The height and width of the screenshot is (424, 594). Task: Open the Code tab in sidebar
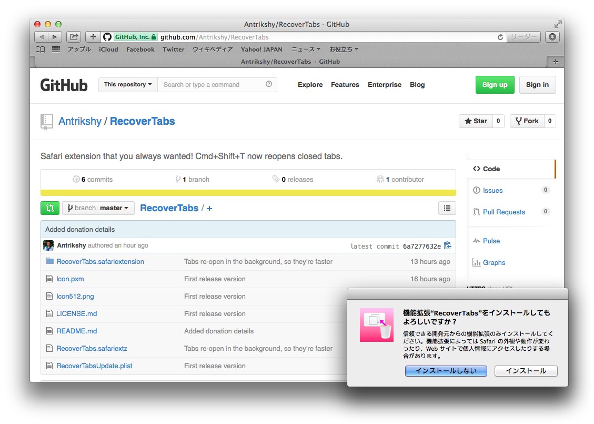tap(511, 169)
